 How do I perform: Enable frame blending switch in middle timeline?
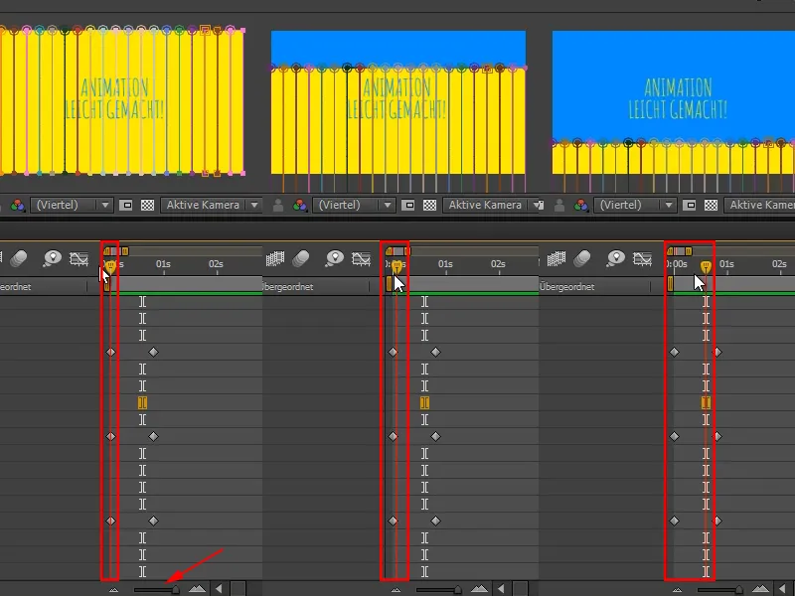pyautogui.click(x=275, y=258)
